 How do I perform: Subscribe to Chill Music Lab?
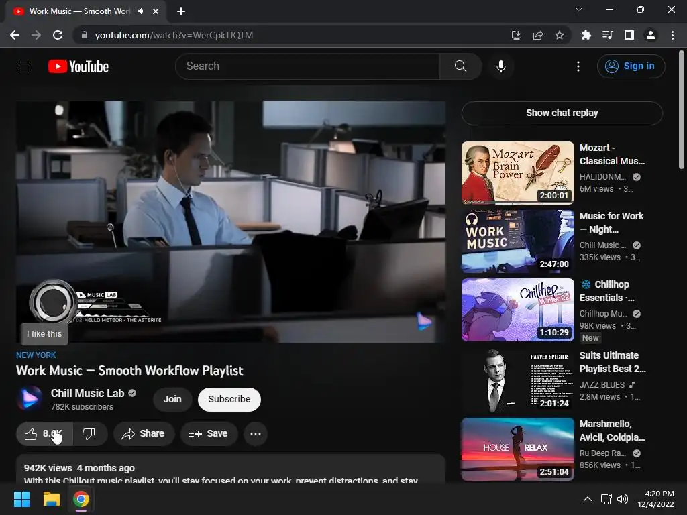(229, 400)
